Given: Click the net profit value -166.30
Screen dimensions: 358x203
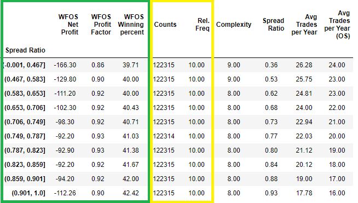Looking at the screenshot, I should point(65,65).
